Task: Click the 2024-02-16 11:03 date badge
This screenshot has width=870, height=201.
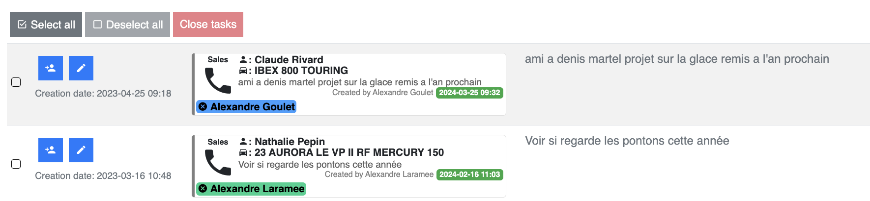Action: point(469,175)
